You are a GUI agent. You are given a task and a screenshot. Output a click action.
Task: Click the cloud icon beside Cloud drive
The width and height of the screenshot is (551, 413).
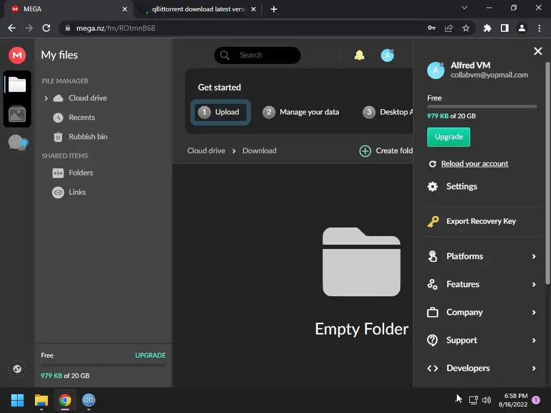point(58,98)
